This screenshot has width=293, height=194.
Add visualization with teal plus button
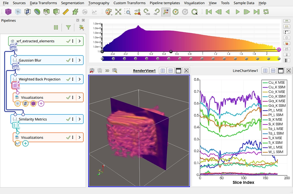[25, 143]
